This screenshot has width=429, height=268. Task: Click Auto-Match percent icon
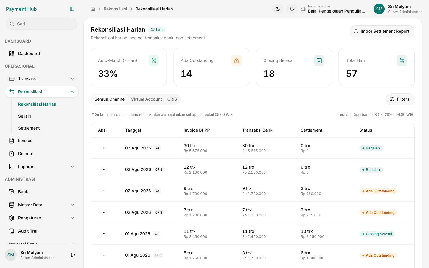click(154, 60)
